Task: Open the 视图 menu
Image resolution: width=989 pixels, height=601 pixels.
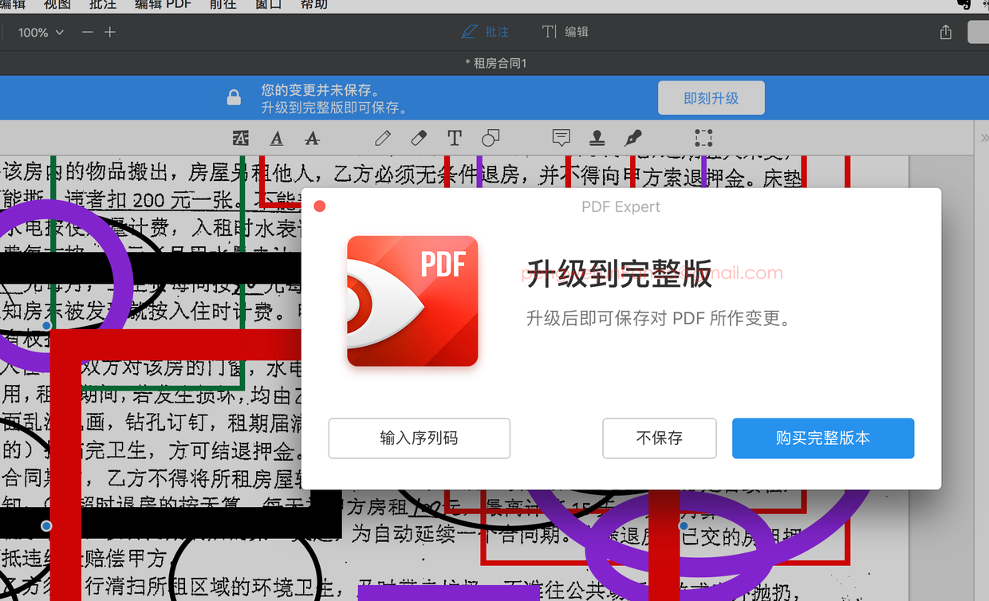Action: tap(57, 4)
